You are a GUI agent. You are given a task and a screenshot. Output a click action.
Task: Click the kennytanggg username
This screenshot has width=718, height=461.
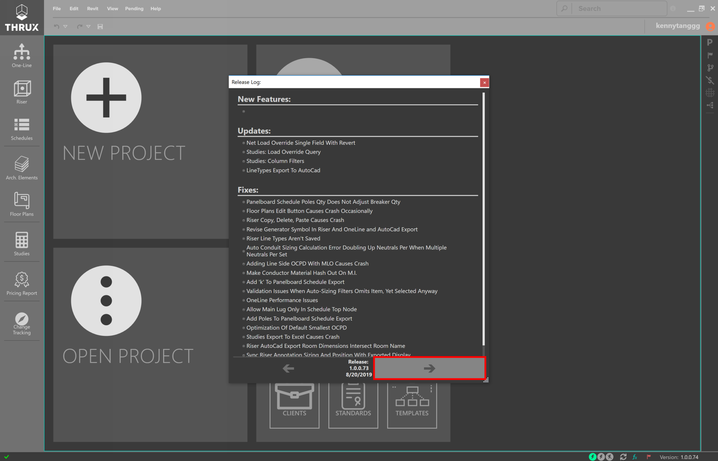point(678,26)
